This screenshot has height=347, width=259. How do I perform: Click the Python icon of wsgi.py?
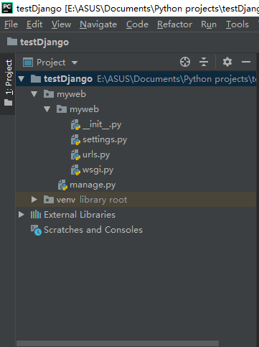tap(75, 170)
